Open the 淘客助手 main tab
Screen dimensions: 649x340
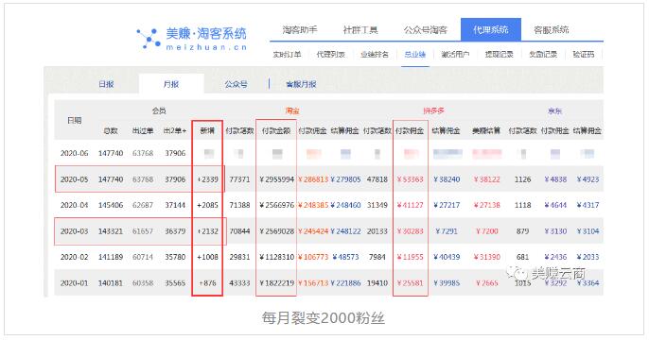click(300, 29)
